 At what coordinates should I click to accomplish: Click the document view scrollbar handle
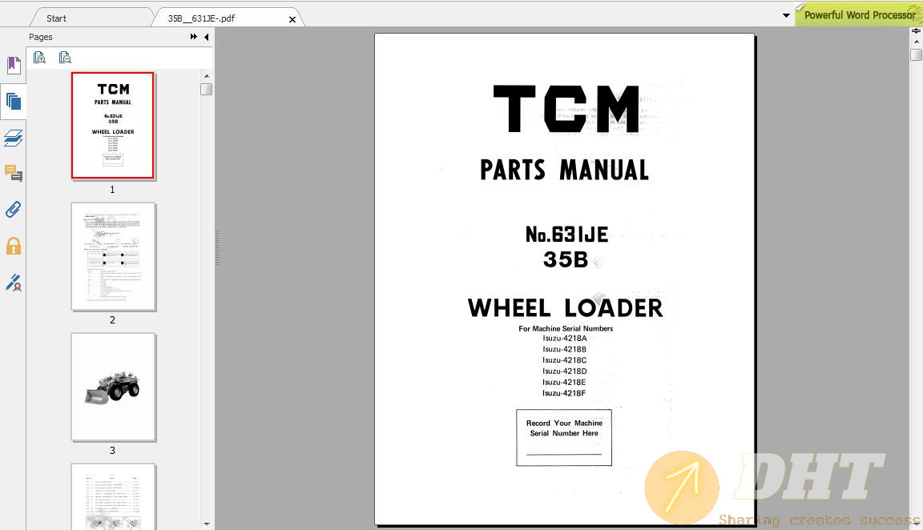coord(916,55)
